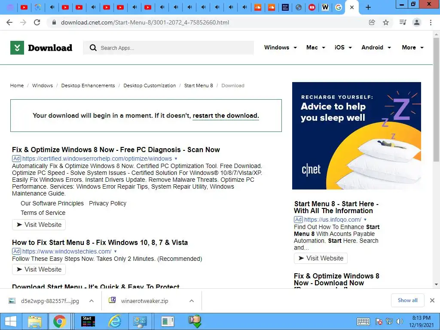Click the magnifier search icon
The width and height of the screenshot is (440, 330).
click(93, 48)
